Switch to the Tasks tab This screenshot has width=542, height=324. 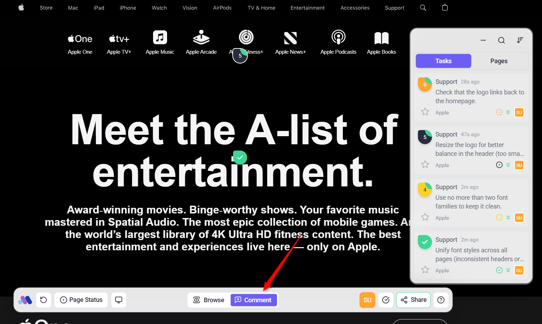coord(443,61)
